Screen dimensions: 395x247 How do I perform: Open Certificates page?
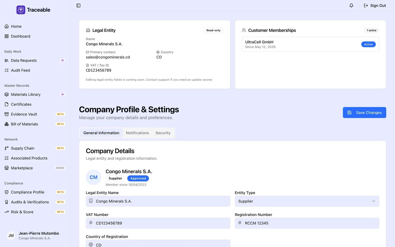[35, 104]
